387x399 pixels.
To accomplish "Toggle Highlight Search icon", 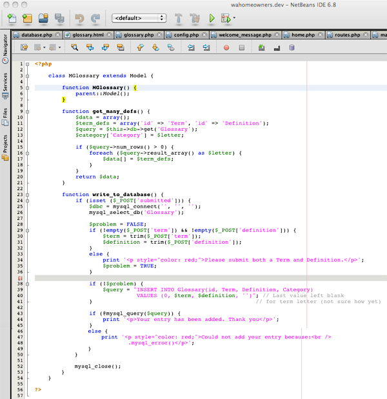I will (121, 47).
